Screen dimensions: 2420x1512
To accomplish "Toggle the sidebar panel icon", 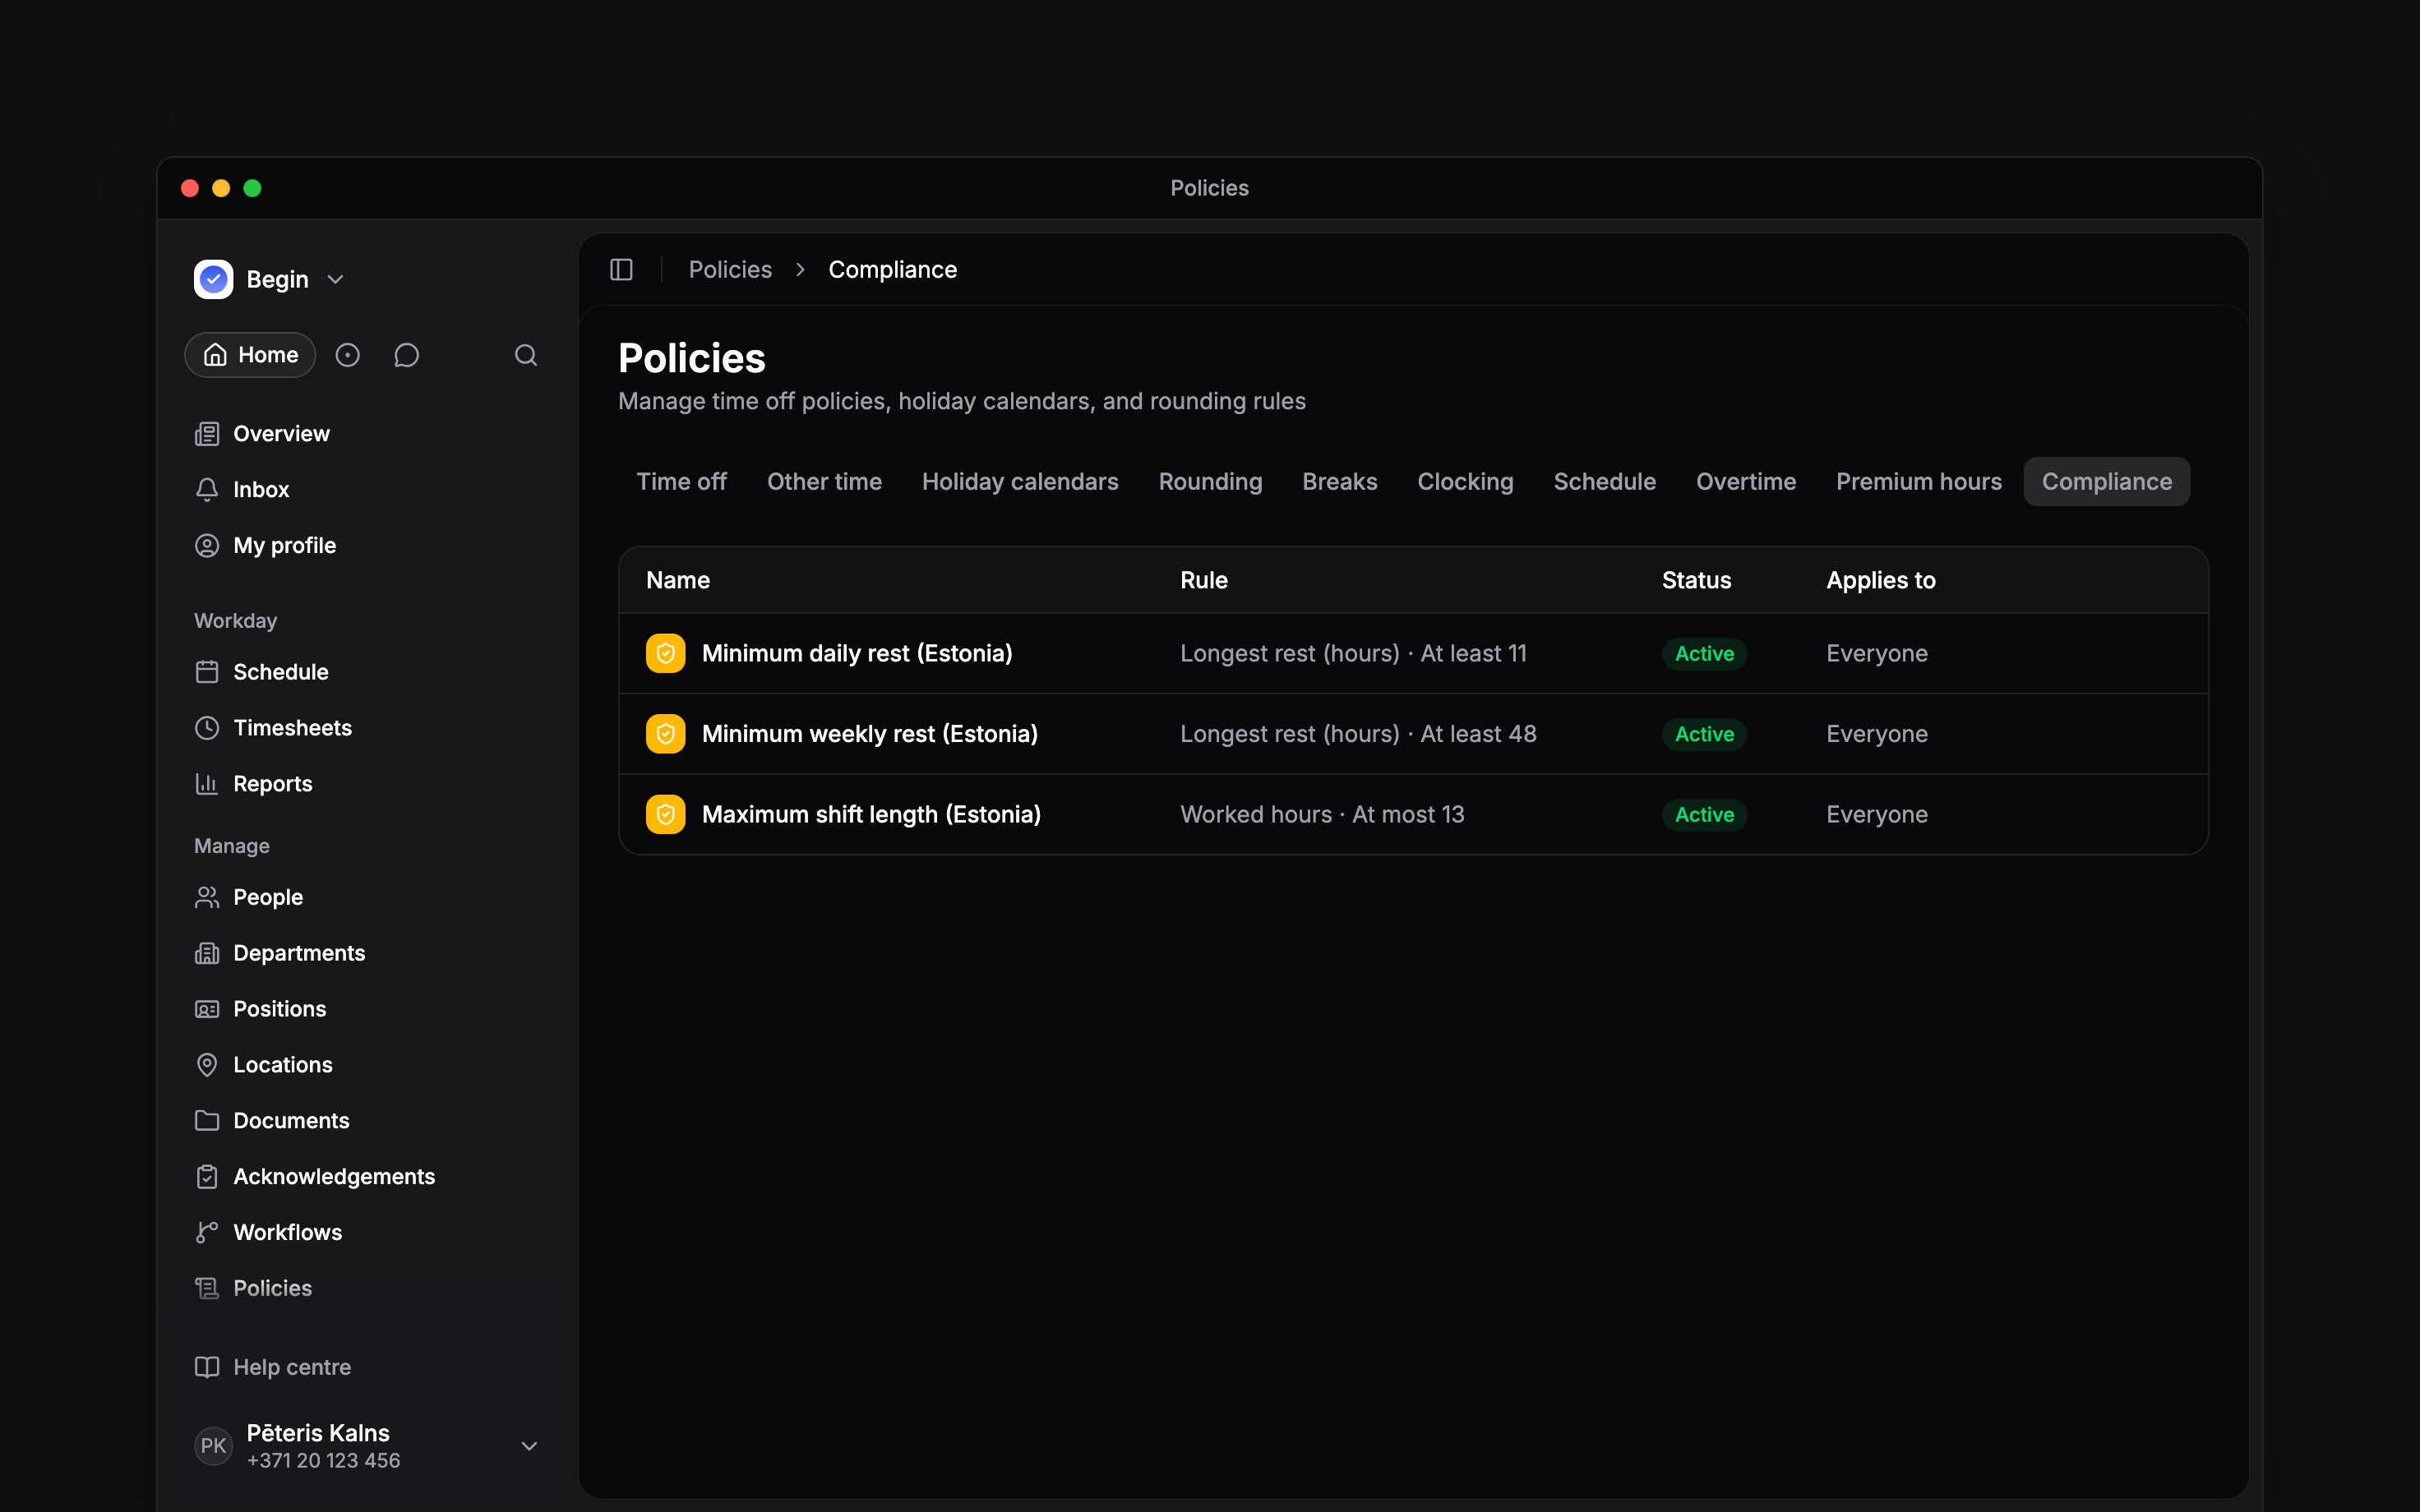I will click(x=621, y=270).
